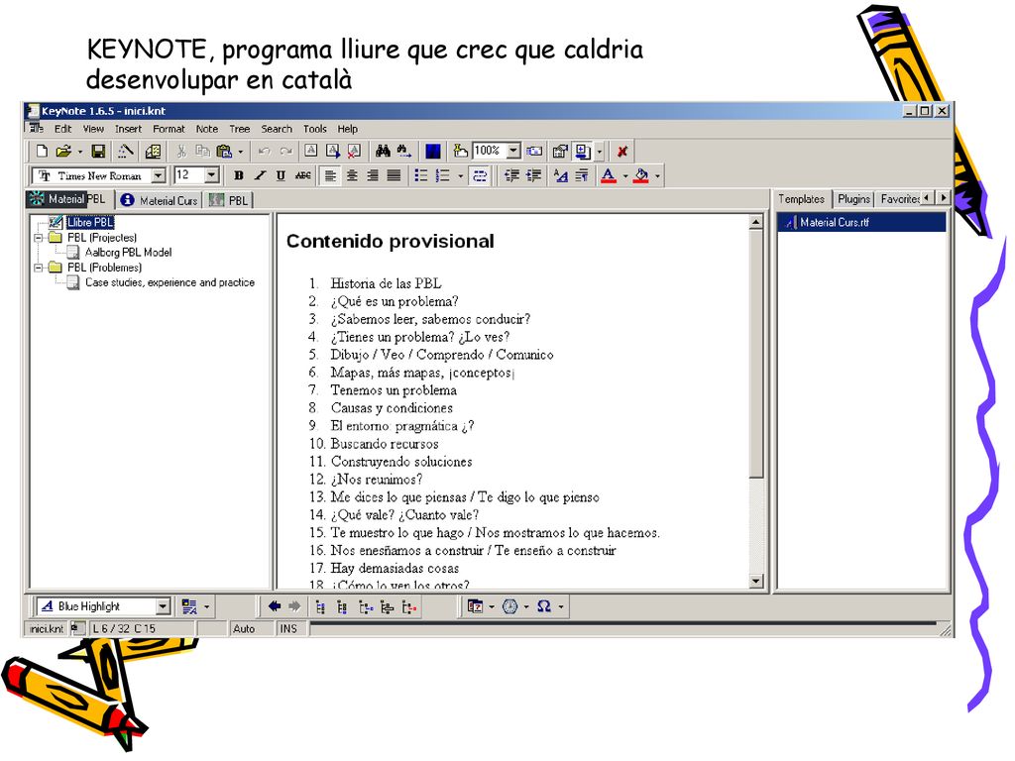
Task: Toggle INS insert mode in status bar
Action: coord(288,628)
